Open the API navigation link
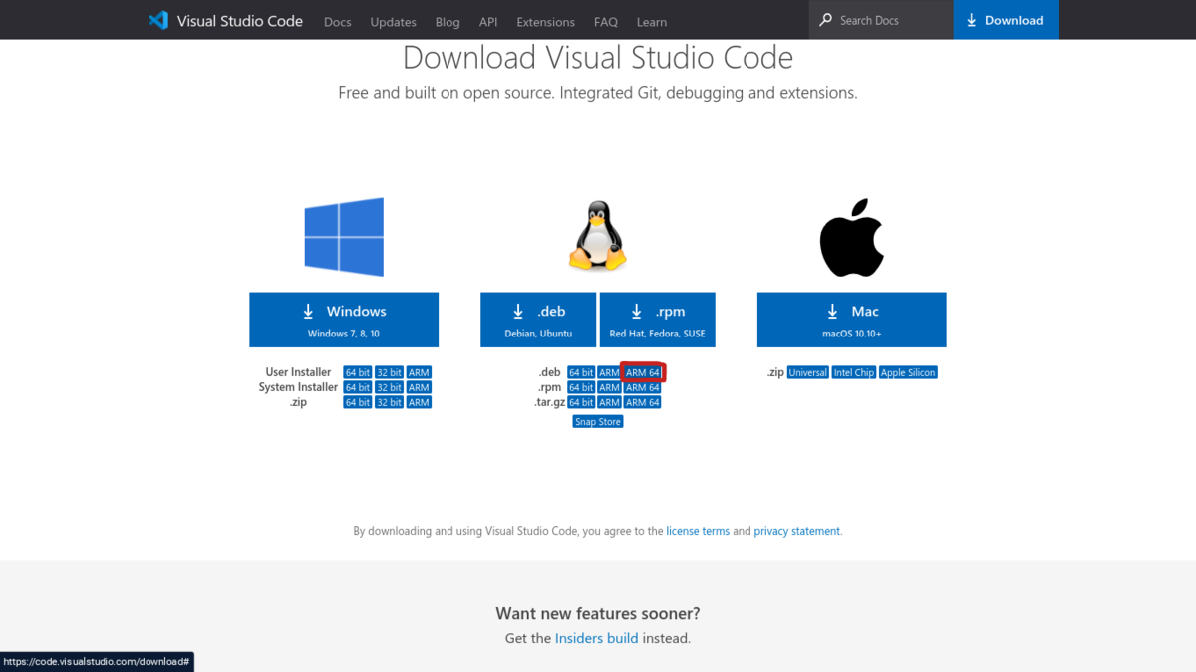 (x=488, y=22)
